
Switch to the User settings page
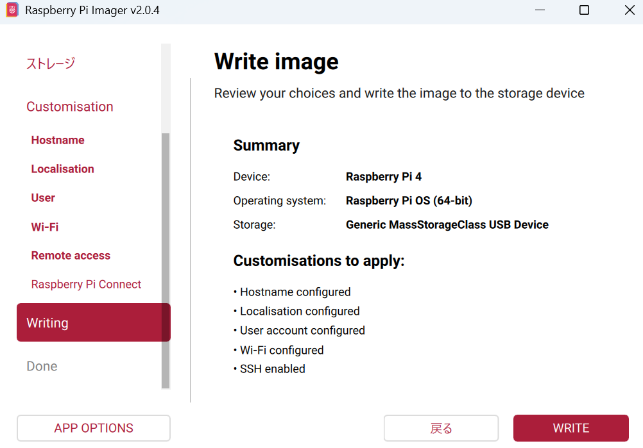tap(43, 198)
